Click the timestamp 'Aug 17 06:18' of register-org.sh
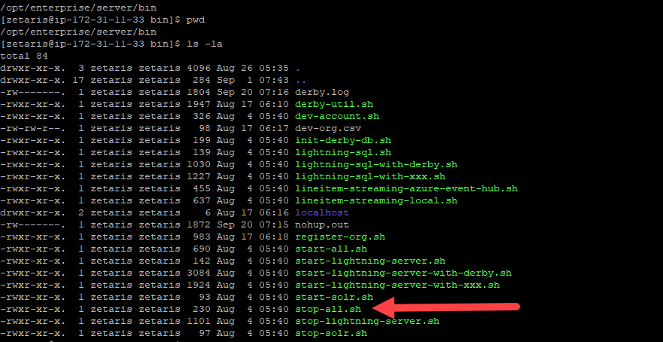The width and height of the screenshot is (663, 342). pyautogui.click(x=252, y=237)
